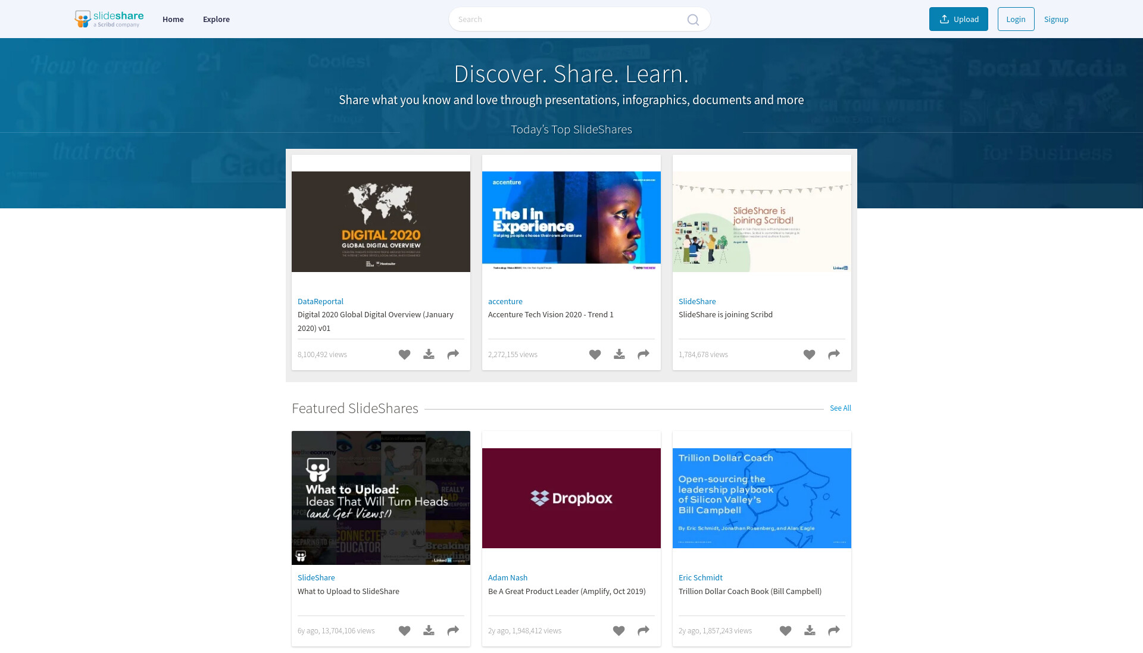Open Trillion Dollar Coach Book title

click(749, 591)
